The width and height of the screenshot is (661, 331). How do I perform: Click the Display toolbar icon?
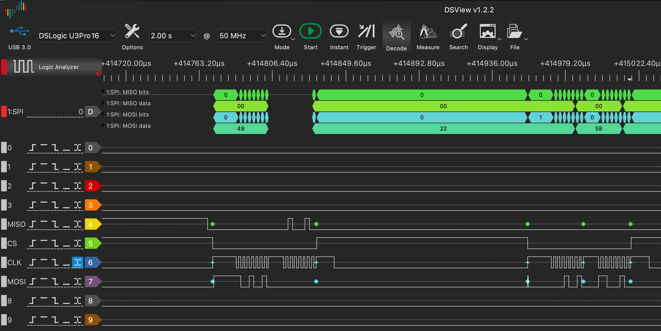point(487,32)
